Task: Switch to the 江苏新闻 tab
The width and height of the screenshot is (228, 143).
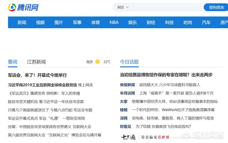Action: click(36, 62)
